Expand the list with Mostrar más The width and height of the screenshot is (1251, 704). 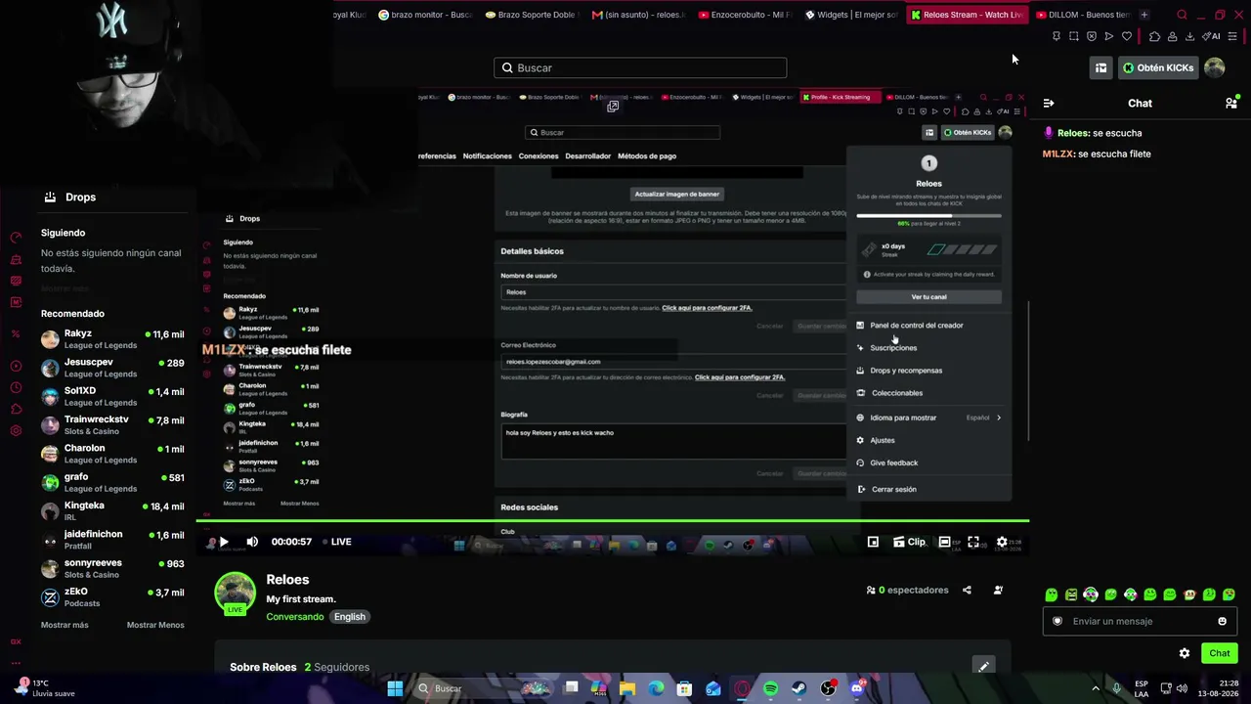[65, 625]
